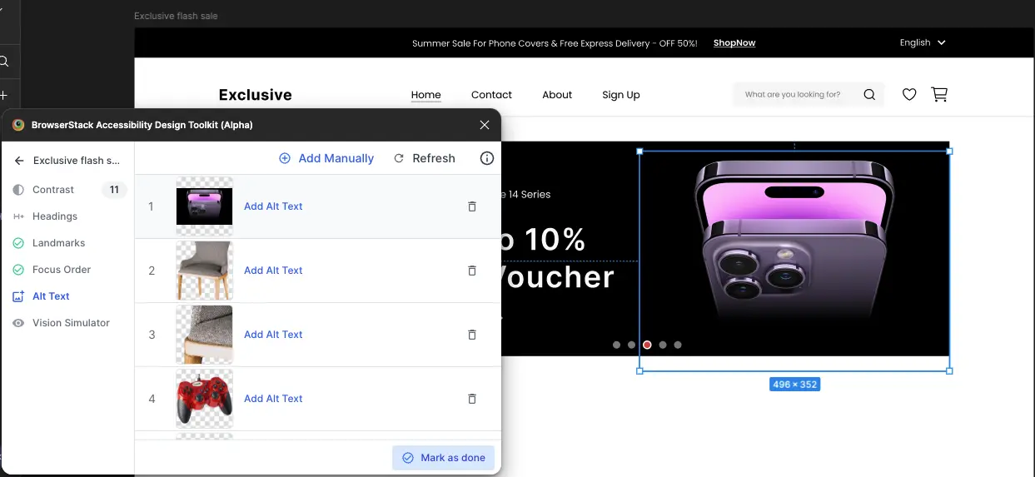The height and width of the screenshot is (477, 1035).
Task: Delete image 4 gamepad entry
Action: click(472, 399)
